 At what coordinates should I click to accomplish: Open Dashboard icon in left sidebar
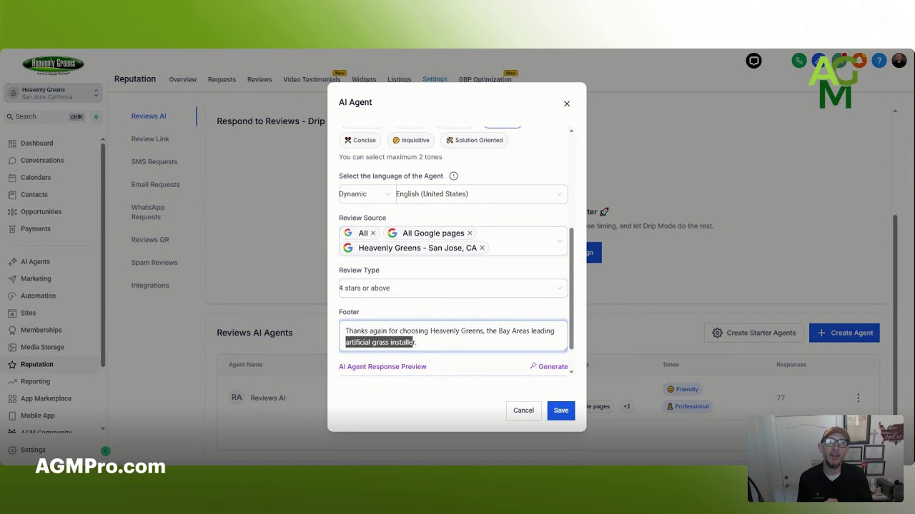pos(12,143)
